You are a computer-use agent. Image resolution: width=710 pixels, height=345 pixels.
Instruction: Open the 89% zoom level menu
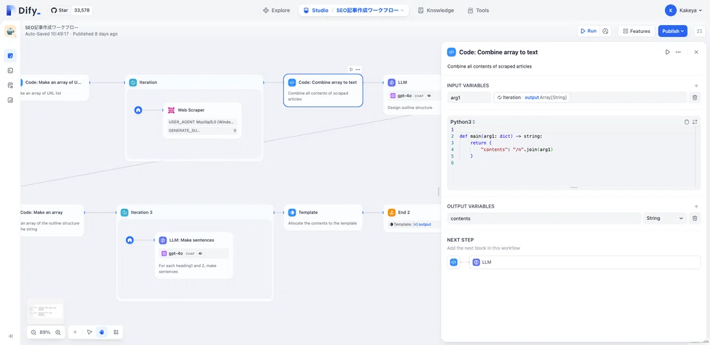45,332
